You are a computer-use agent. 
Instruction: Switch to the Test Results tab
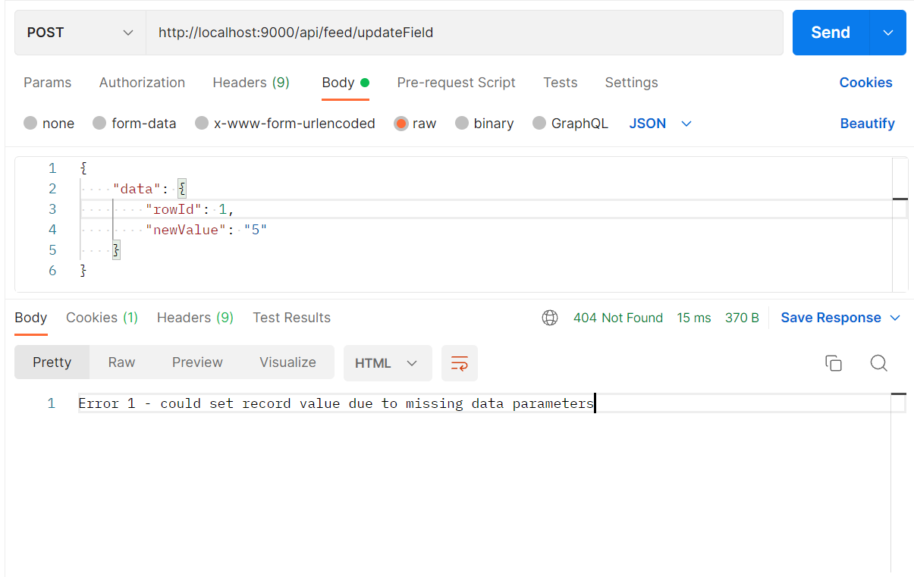[292, 318]
